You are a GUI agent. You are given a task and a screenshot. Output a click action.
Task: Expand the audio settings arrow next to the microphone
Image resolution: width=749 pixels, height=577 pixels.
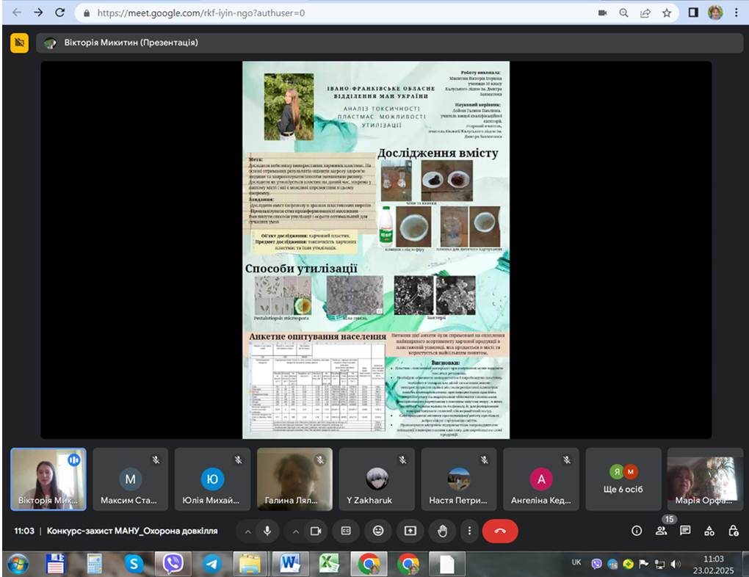pos(247,531)
